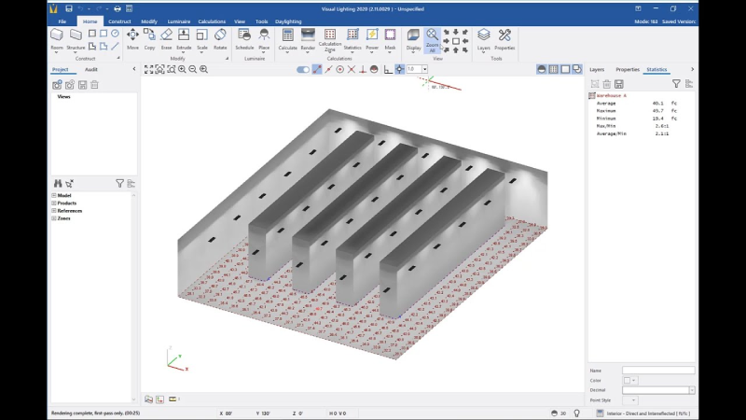Viewport: 746px width, 420px height.
Task: Expand the Model tree node
Action: point(54,195)
